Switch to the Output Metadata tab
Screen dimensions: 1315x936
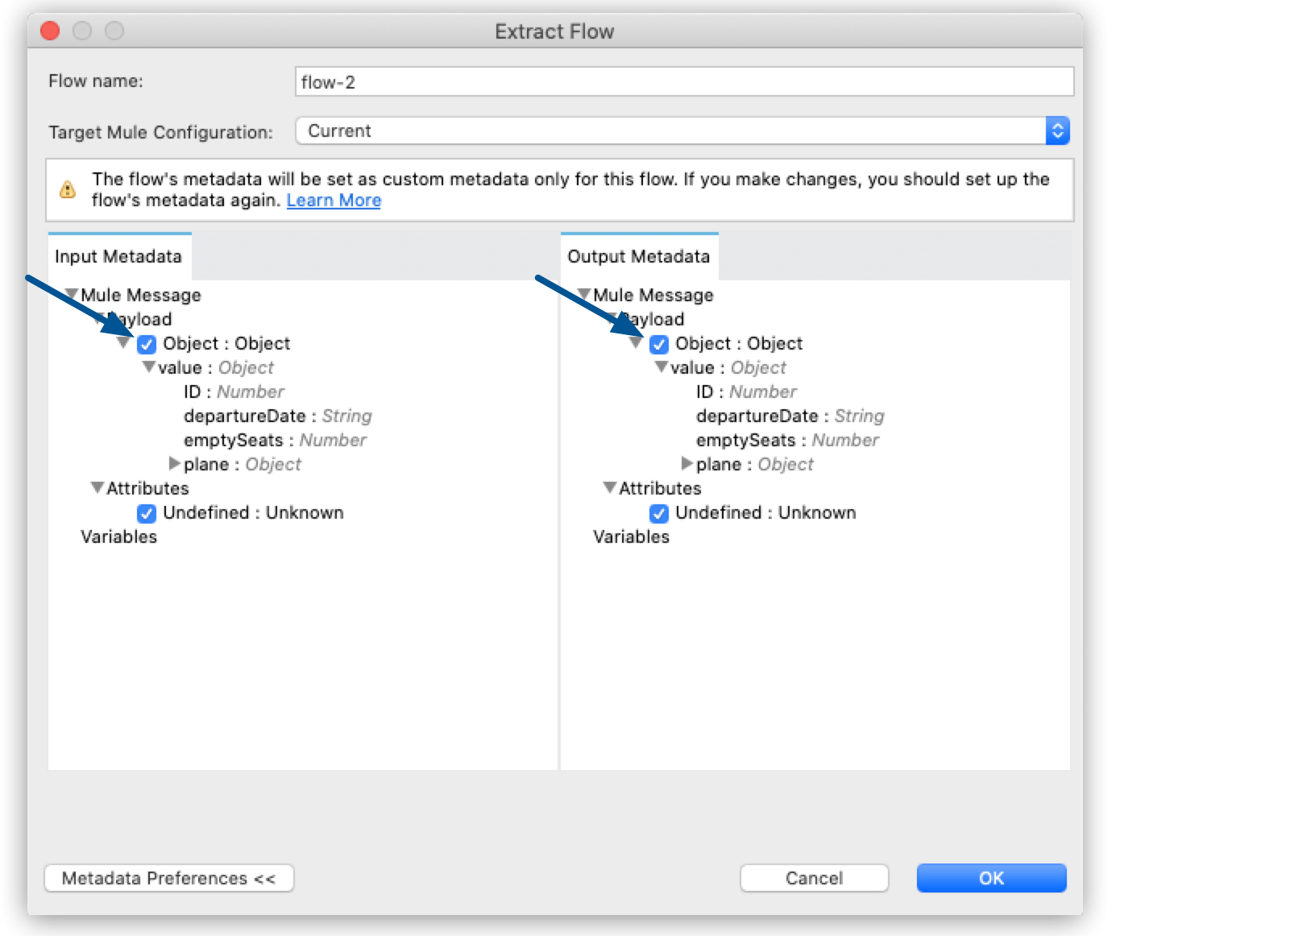coord(639,256)
